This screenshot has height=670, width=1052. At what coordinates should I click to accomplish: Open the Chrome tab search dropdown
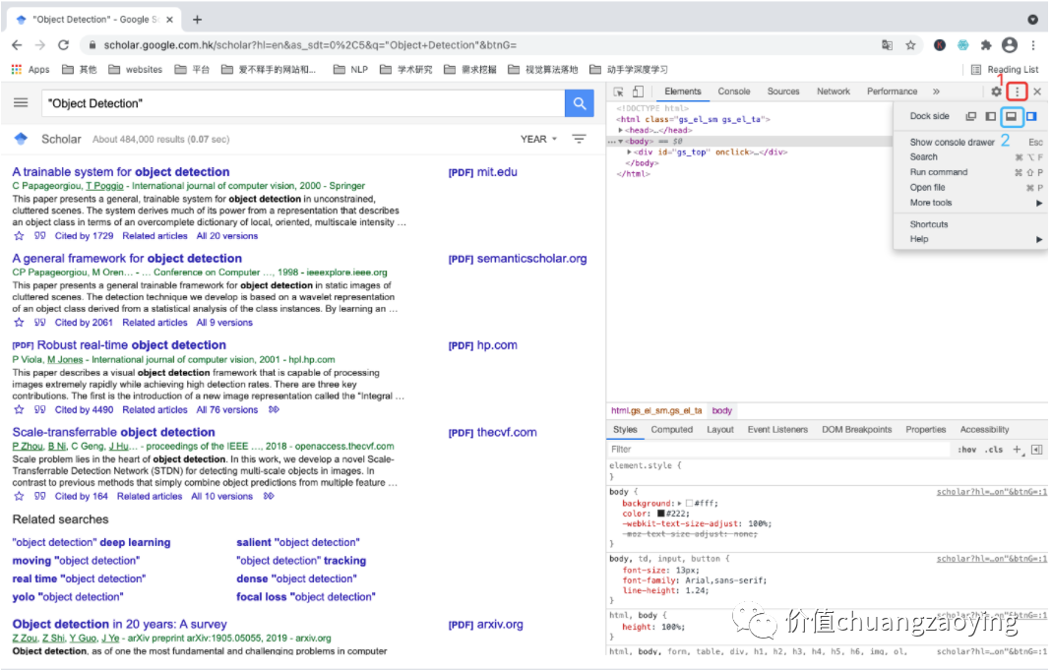[x=1032, y=20]
